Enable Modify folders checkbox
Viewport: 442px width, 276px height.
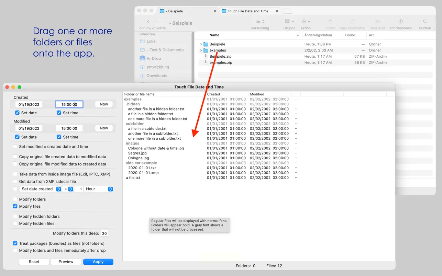[15, 199]
